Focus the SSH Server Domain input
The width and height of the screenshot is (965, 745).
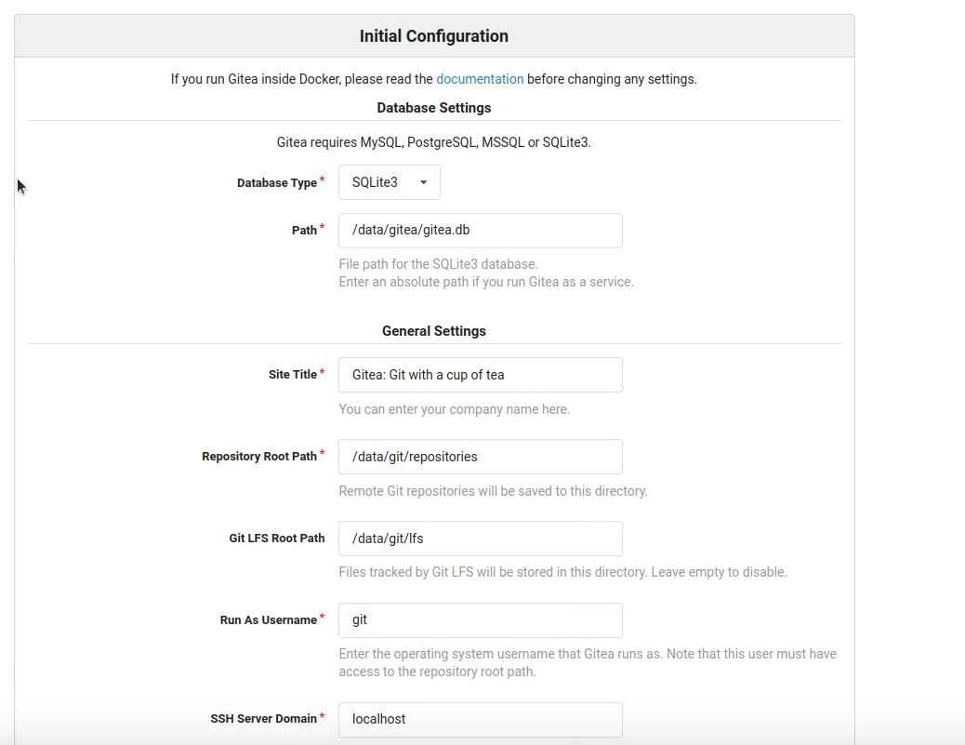coord(480,719)
